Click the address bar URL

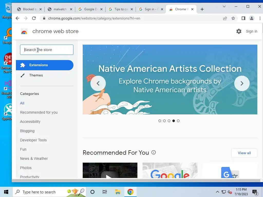[94, 18]
